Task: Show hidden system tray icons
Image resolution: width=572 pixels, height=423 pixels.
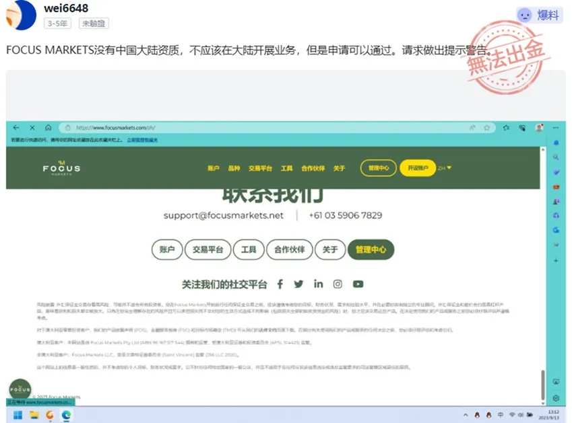Action: tap(466, 415)
